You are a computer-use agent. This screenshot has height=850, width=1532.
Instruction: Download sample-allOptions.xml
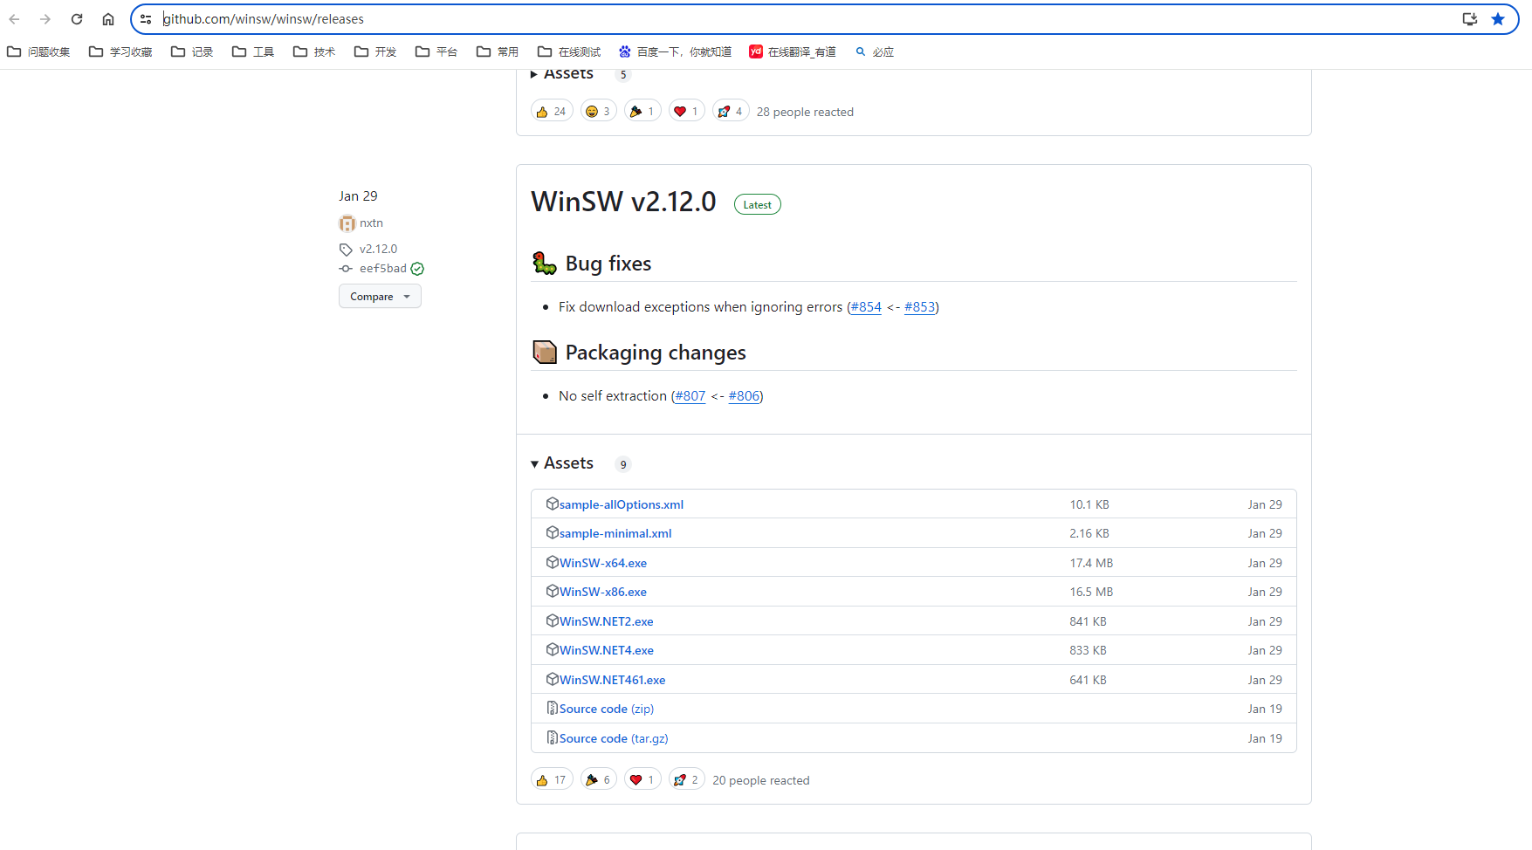click(622, 504)
